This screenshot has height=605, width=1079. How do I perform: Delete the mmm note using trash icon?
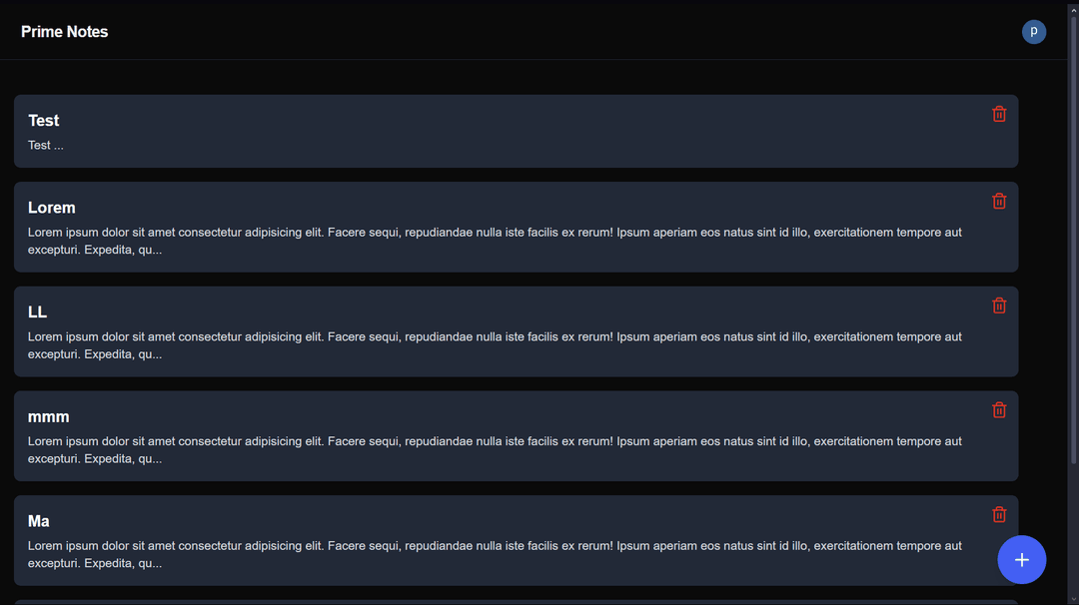[x=999, y=409]
